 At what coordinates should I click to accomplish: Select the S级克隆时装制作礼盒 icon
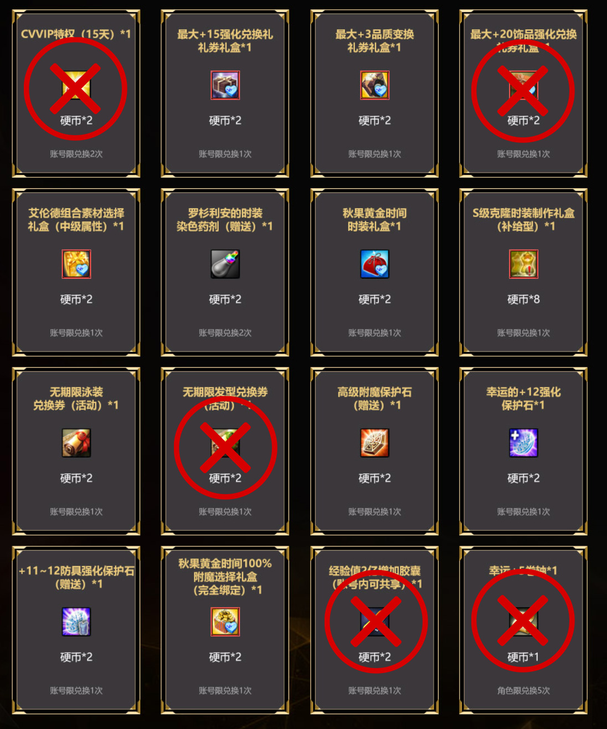pyautogui.click(x=523, y=264)
